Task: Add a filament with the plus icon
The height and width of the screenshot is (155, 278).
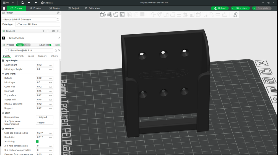Action: tap(43, 31)
